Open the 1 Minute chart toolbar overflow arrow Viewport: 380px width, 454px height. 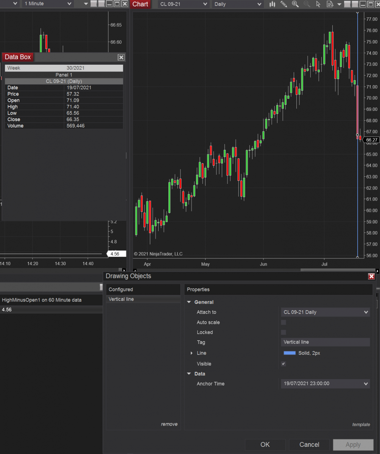(86, 4)
